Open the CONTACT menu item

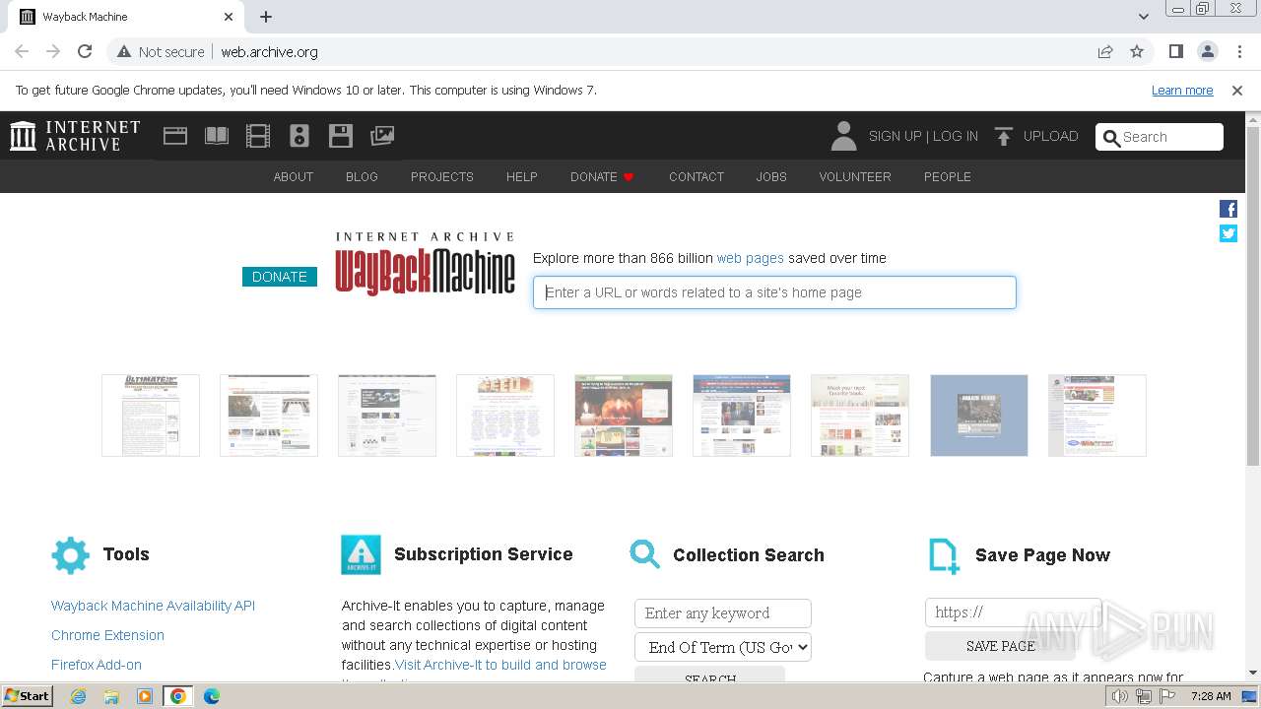click(x=697, y=177)
